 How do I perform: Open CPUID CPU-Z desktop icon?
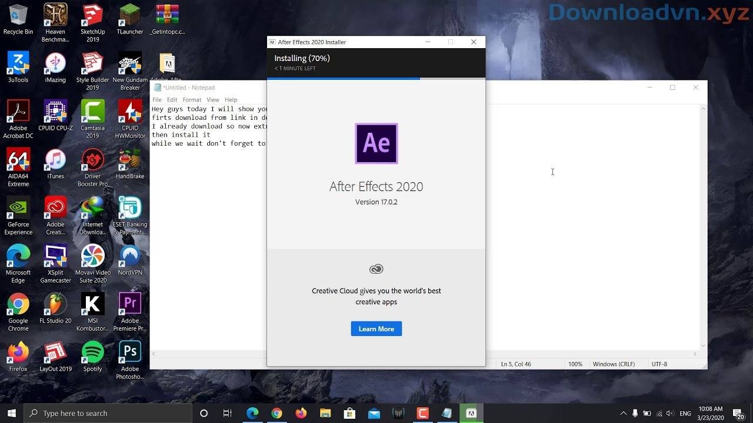point(55,116)
